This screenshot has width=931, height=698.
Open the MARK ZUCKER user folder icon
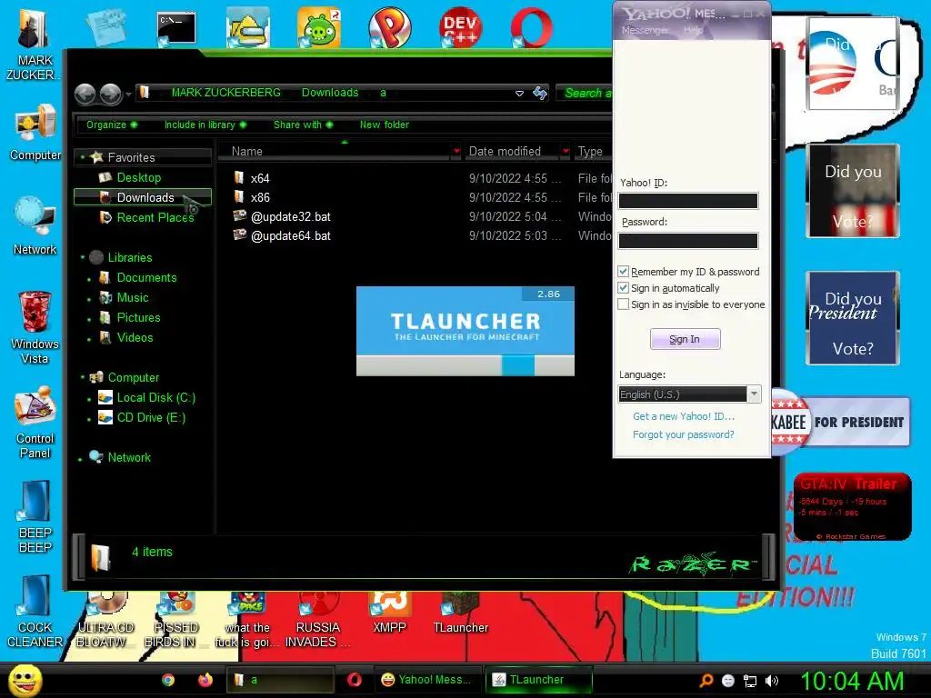tap(35, 45)
